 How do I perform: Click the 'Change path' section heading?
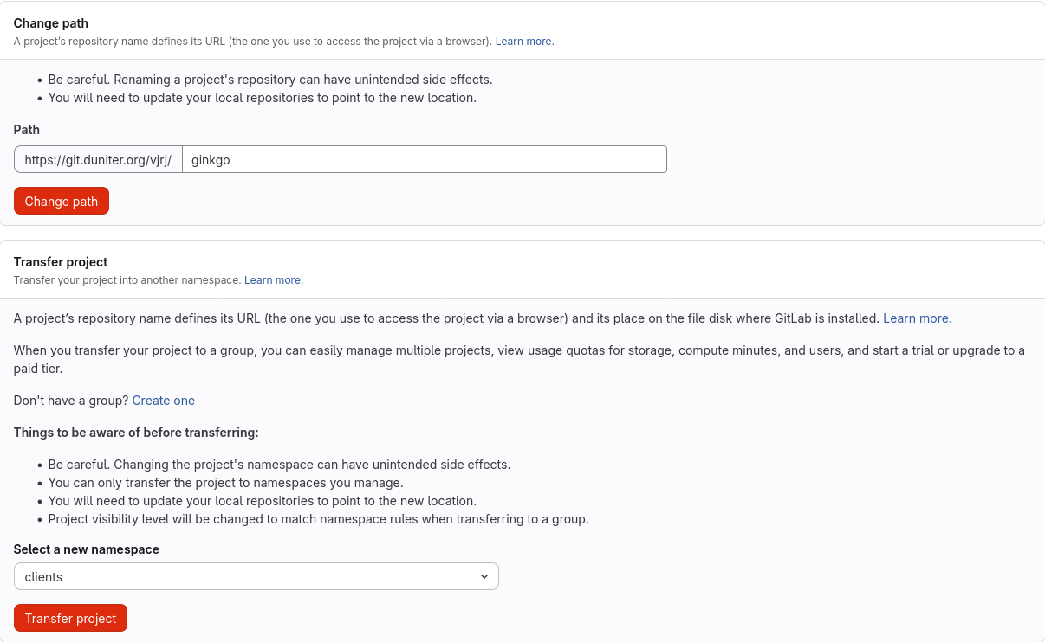(x=51, y=23)
